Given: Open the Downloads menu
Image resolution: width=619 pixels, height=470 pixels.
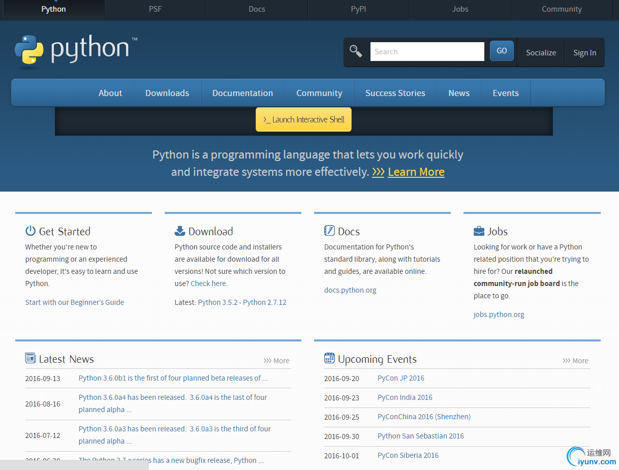Looking at the screenshot, I should (167, 93).
